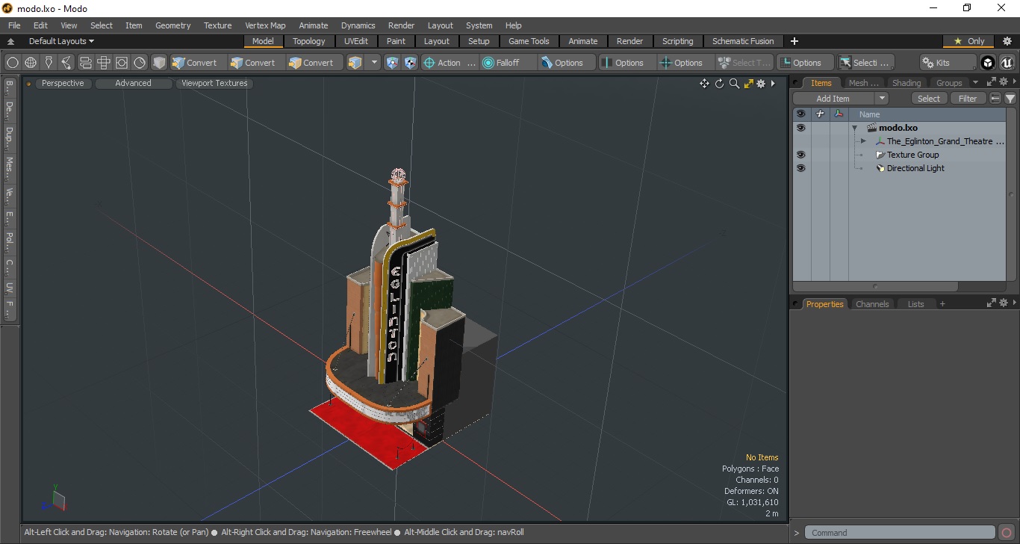Viewport: 1020px width, 544px height.
Task: Switch to the Shading panel tab
Action: (x=907, y=83)
